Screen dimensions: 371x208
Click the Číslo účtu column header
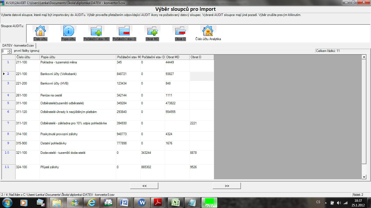tap(28, 57)
